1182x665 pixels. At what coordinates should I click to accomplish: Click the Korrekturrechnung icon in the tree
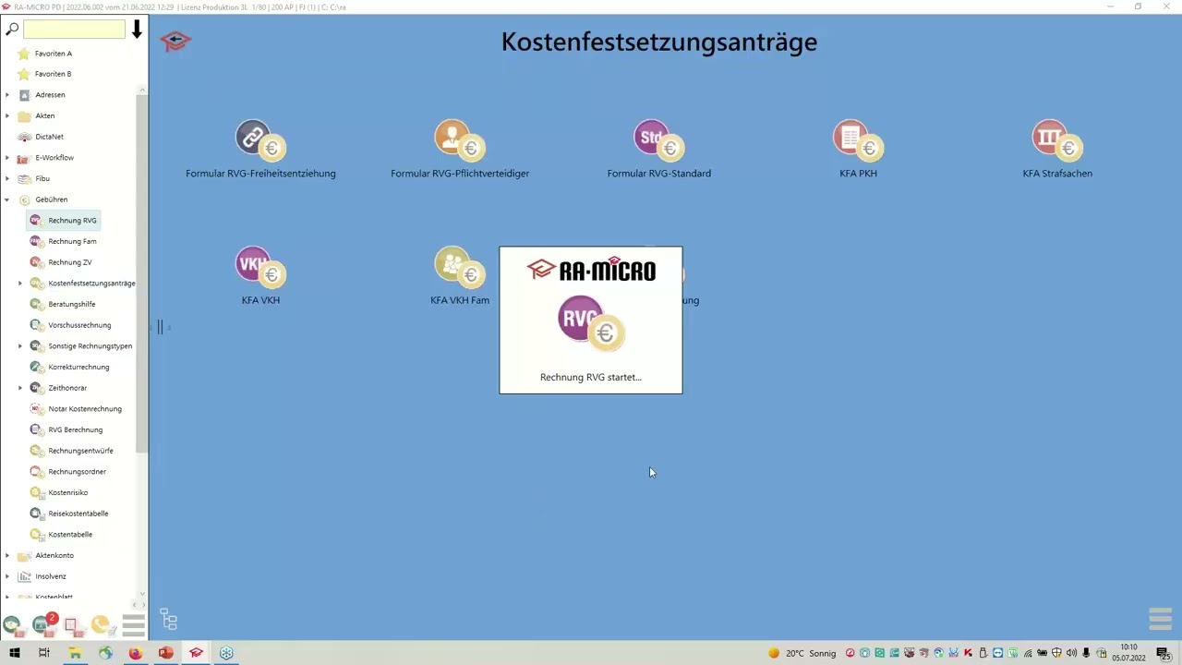click(x=36, y=367)
